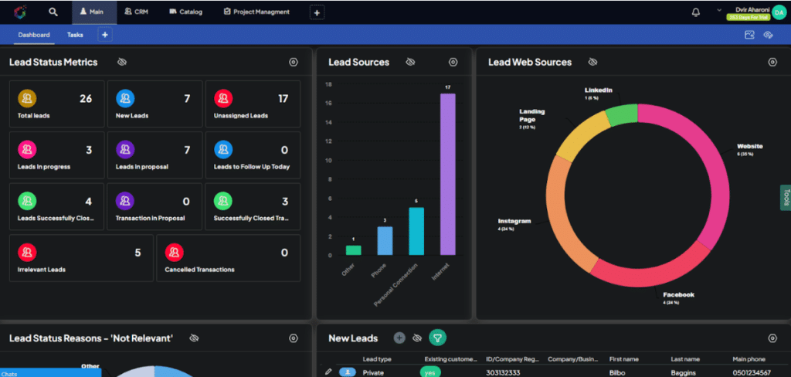Click the Landing Page donut segment
The height and width of the screenshot is (377, 791).
(582, 135)
